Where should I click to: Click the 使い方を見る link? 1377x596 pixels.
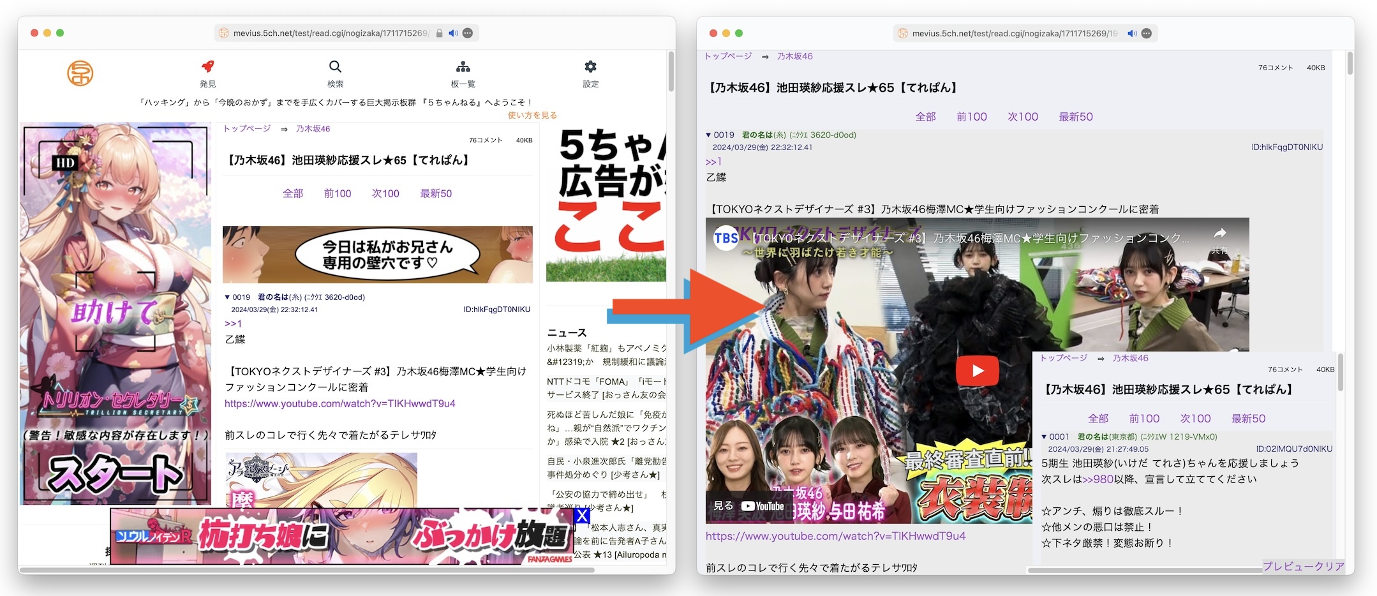tap(532, 115)
